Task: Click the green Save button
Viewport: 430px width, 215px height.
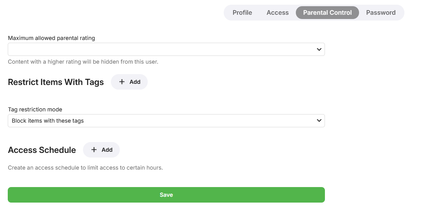Action: coord(166,195)
